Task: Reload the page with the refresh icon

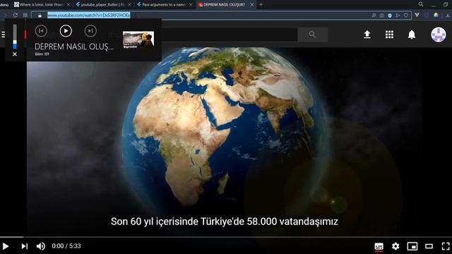Action: point(16,15)
